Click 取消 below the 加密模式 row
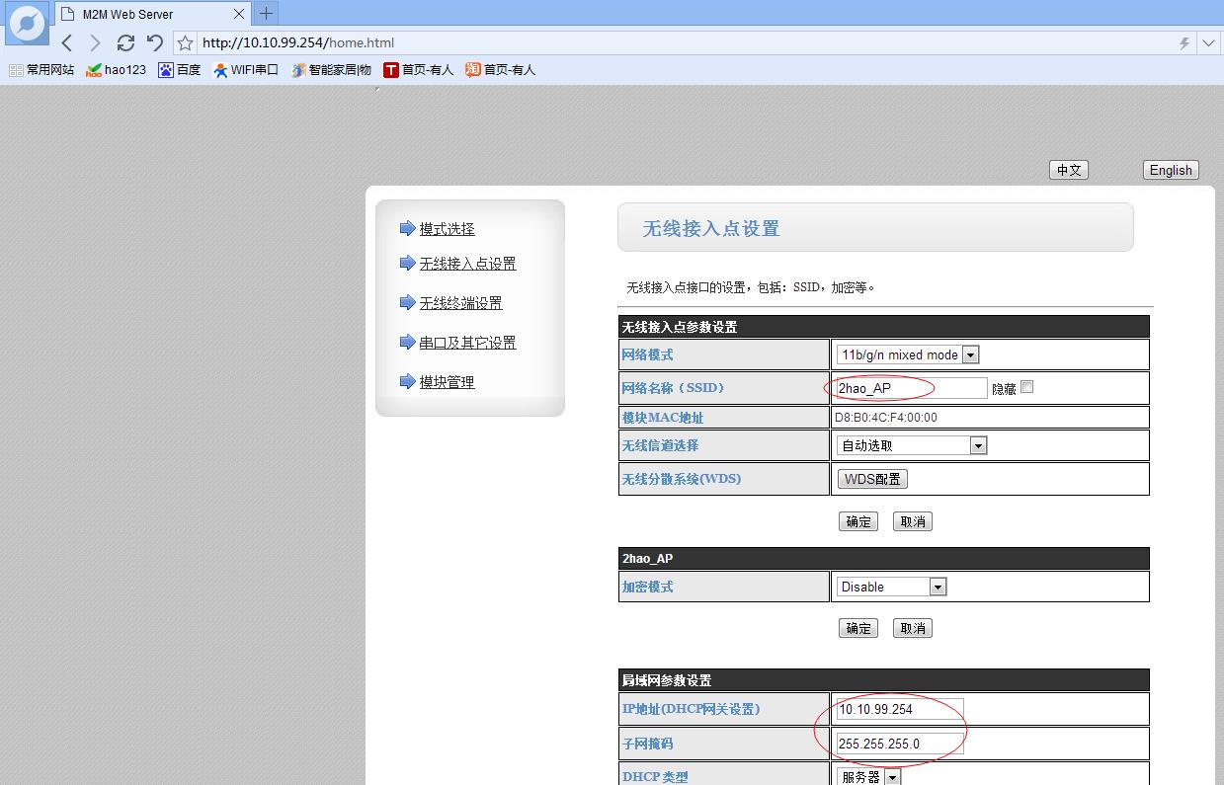The image size is (1224, 785). (x=913, y=628)
